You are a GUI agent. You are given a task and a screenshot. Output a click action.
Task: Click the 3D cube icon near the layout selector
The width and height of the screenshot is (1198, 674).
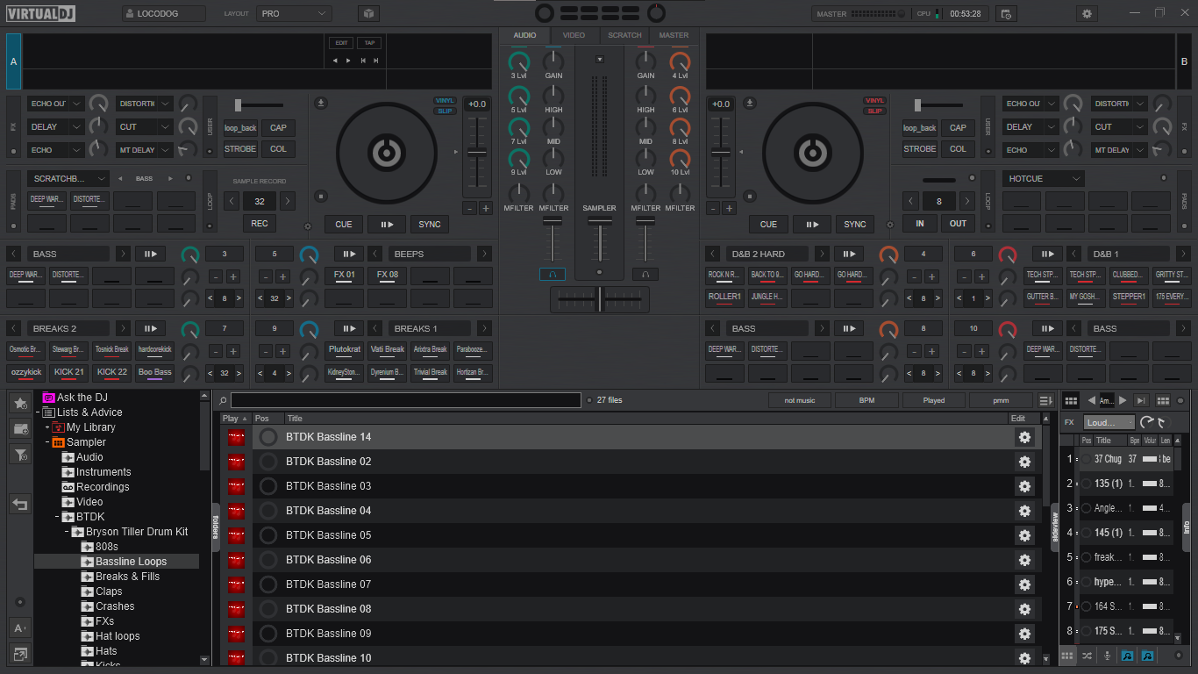[x=369, y=14]
